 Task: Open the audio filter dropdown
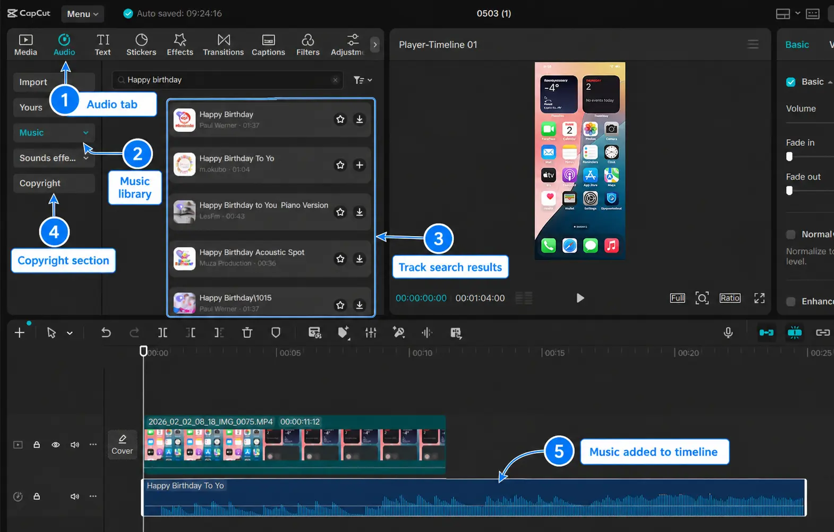[x=363, y=80]
